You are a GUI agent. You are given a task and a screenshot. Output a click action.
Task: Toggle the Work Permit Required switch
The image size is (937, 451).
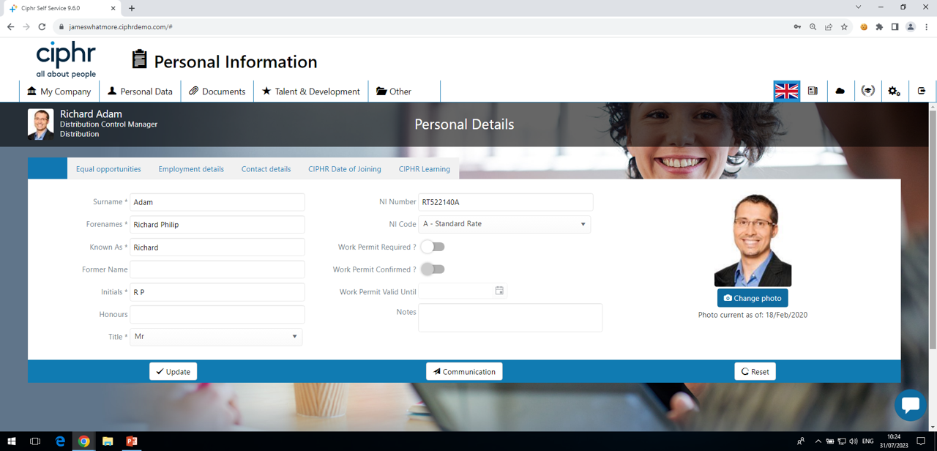pos(433,247)
